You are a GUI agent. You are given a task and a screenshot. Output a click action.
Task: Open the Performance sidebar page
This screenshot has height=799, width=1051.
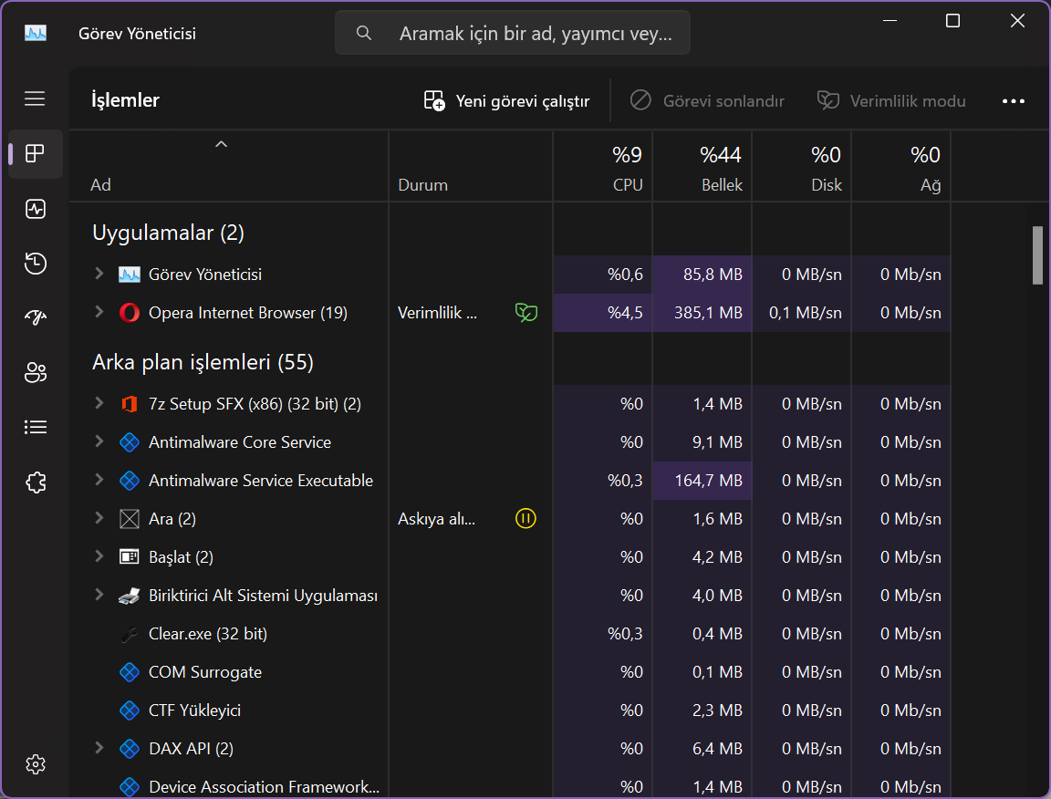(x=35, y=209)
